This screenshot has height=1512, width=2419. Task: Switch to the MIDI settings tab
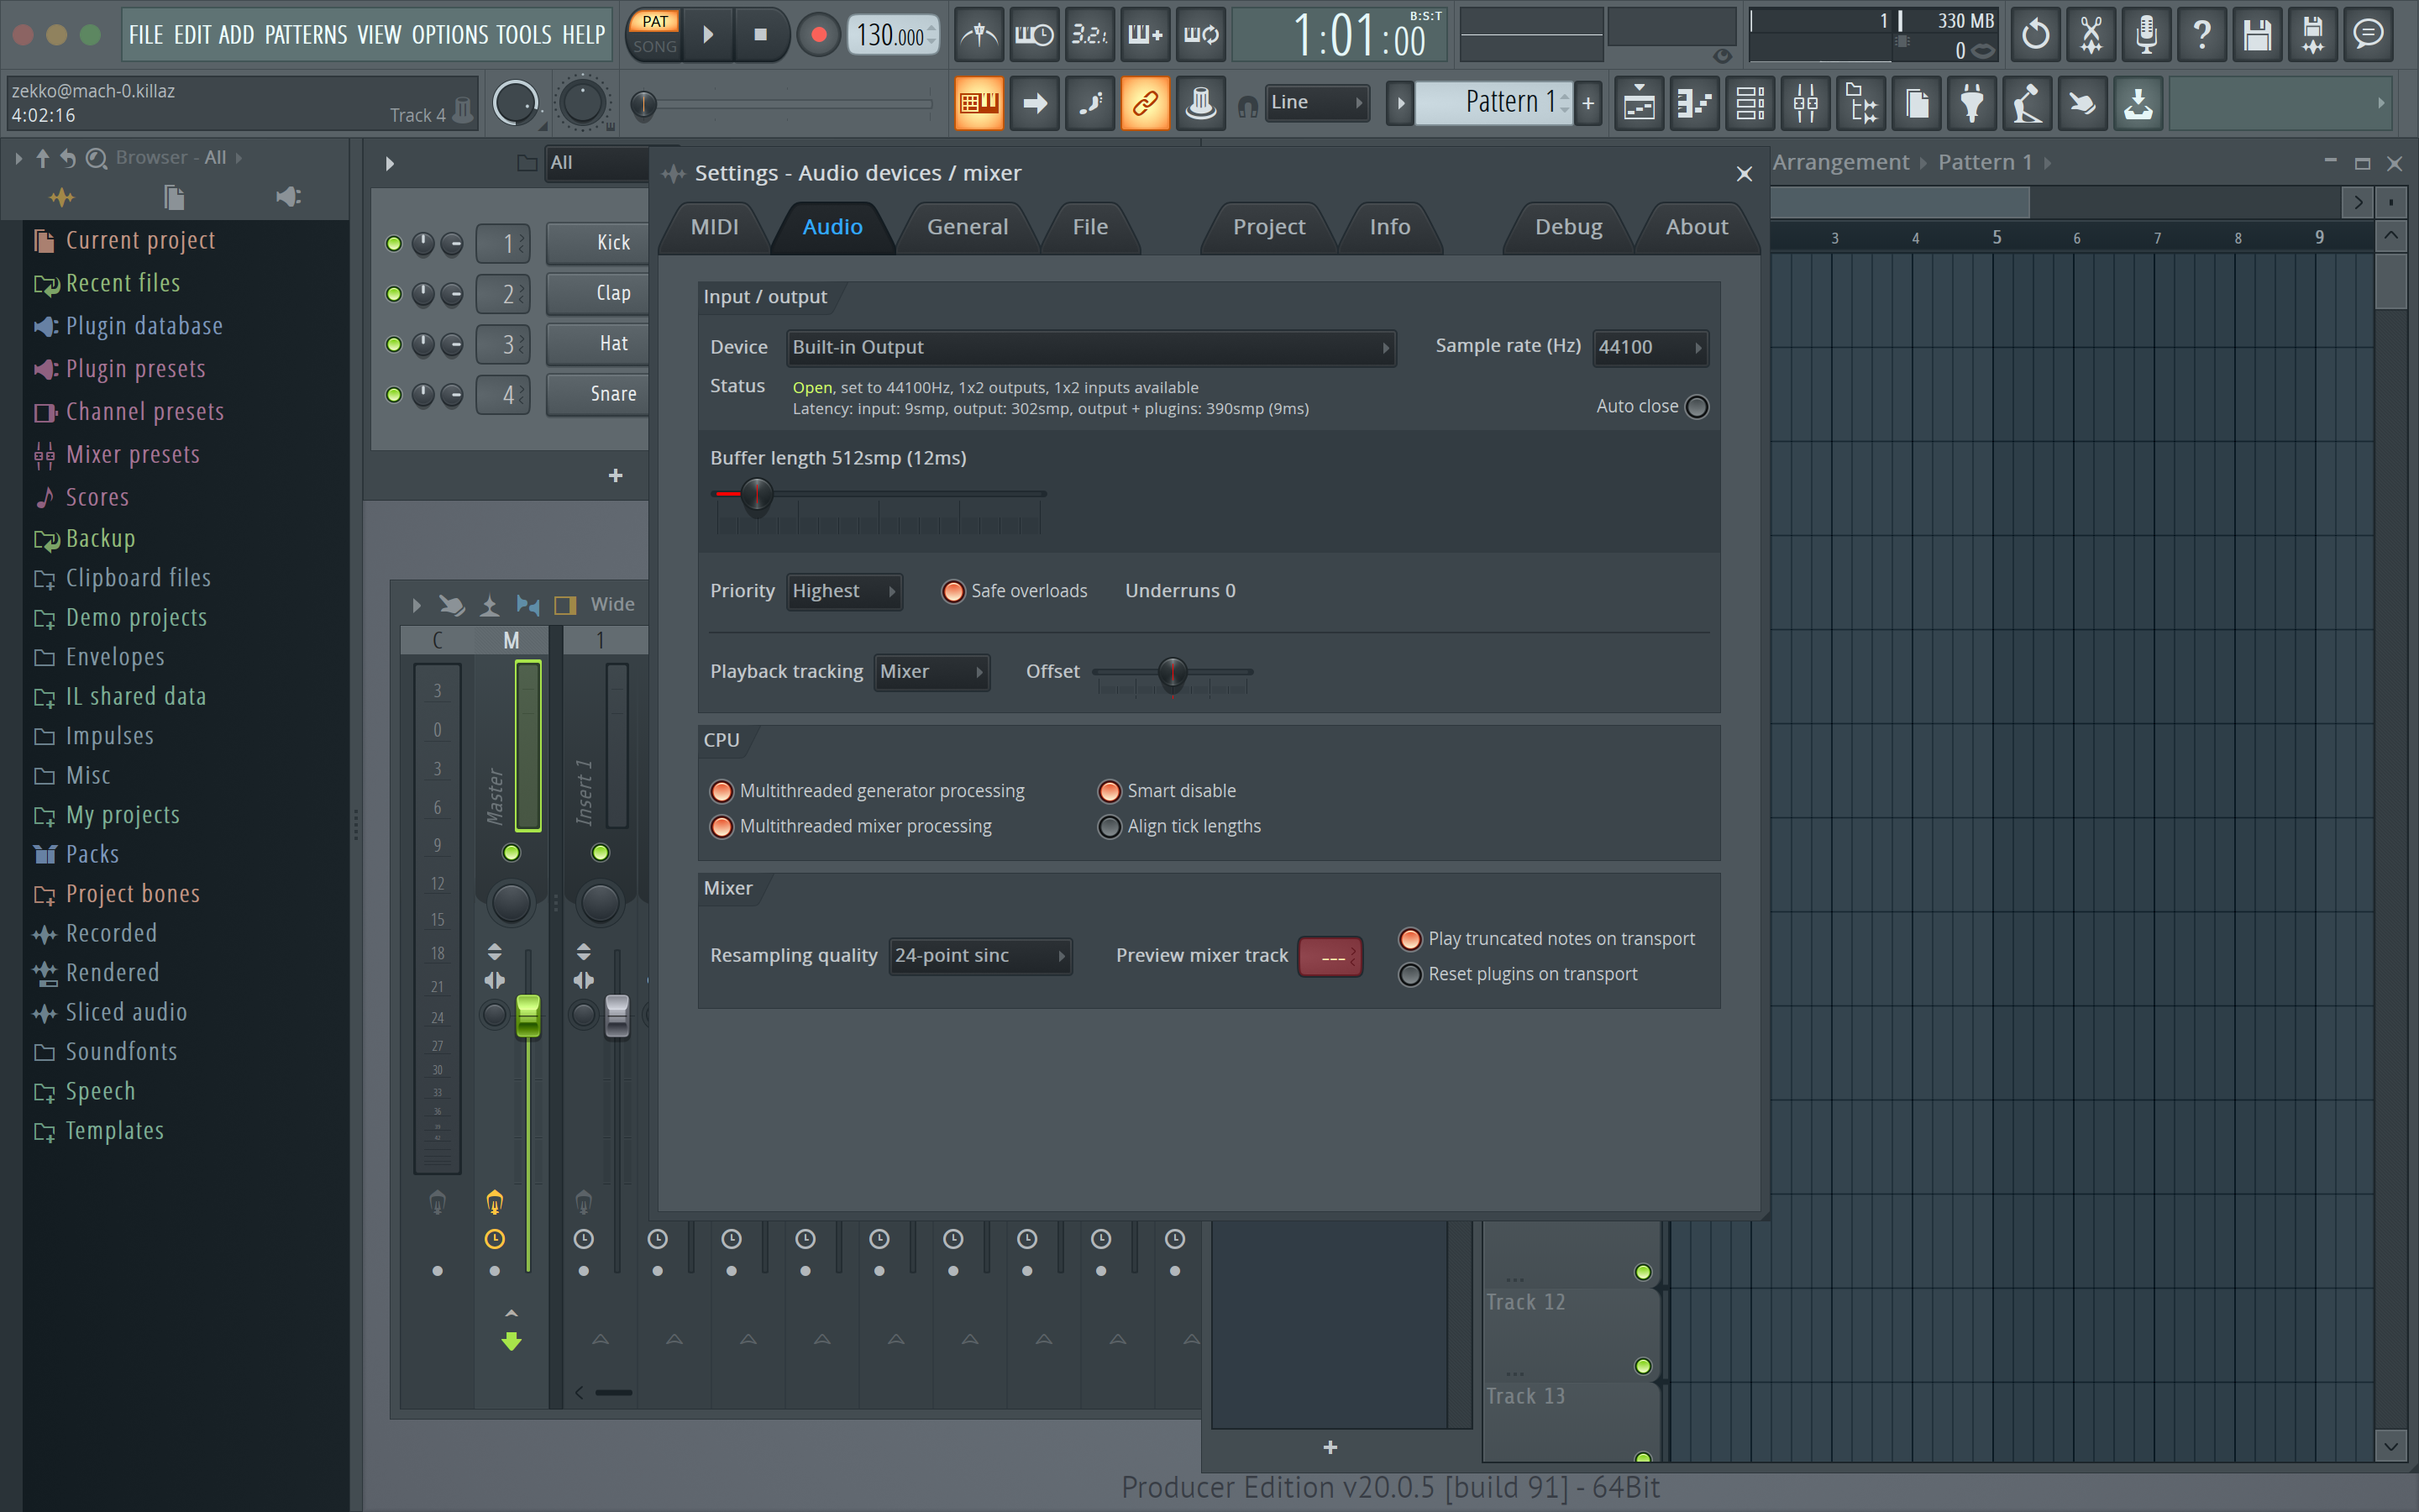(715, 227)
